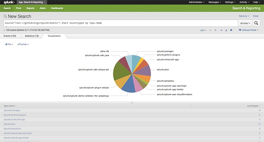Click the splunk/splunk-aws-cloudformation chart label
The image size is (264, 142).
point(175,95)
